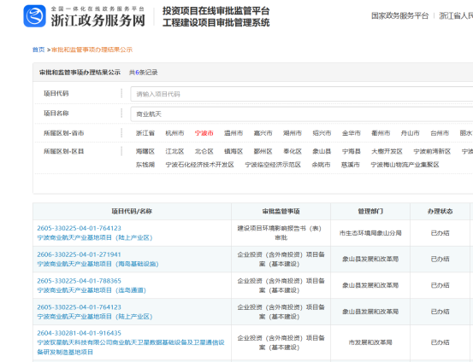The width and height of the screenshot is (473, 362).
Task: Open project 宁波商业航天产业基地项目 (海岛基础设施)
Action: pos(98,264)
